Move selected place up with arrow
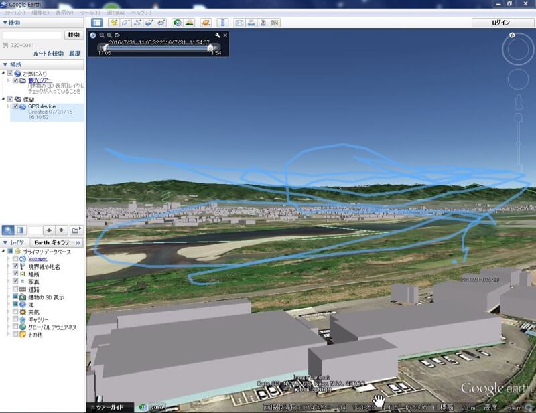536x413 pixels. pos(49,230)
